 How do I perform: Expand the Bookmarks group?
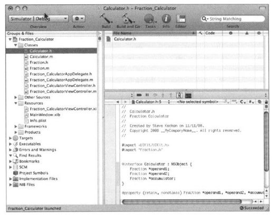click(x=10, y=161)
